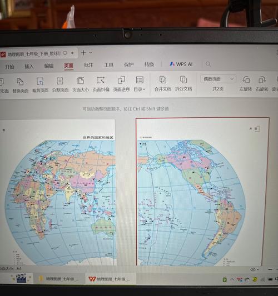Click the ribbon search magnifier icon
This screenshot has height=296, width=278.
tap(208, 64)
